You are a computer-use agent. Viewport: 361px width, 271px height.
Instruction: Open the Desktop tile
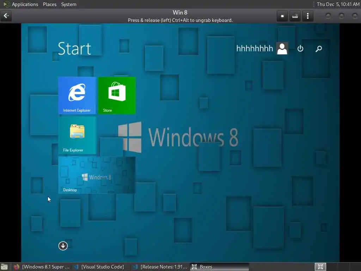(97, 175)
